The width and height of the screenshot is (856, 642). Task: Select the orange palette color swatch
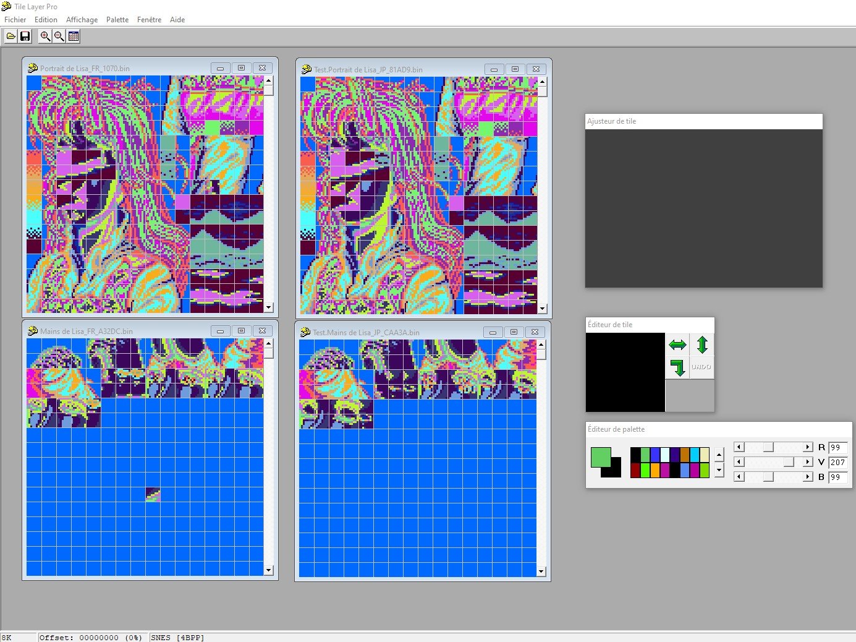click(655, 471)
